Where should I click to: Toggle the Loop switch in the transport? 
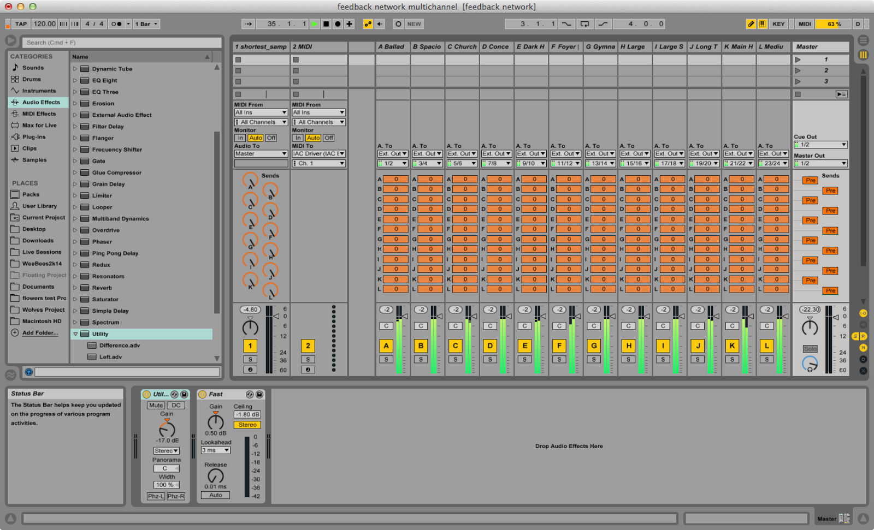tap(584, 24)
